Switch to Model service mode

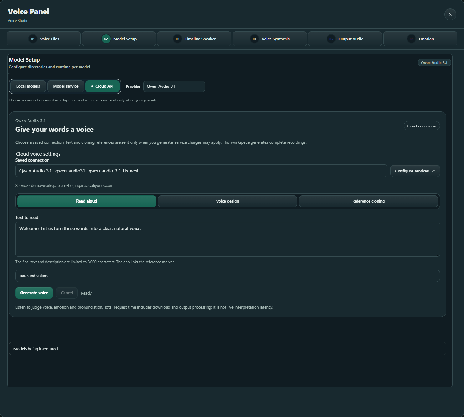point(66,86)
